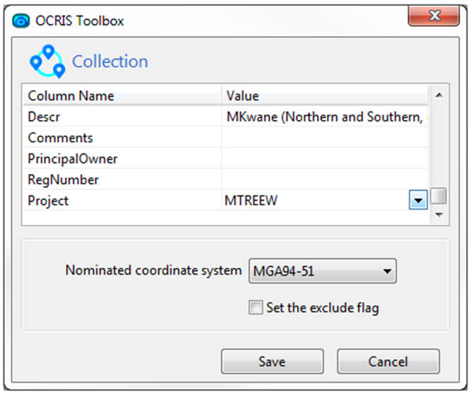This screenshot has height=395, width=472.
Task: Expand the Nominated coordinate system combo box
Action: coord(323,271)
